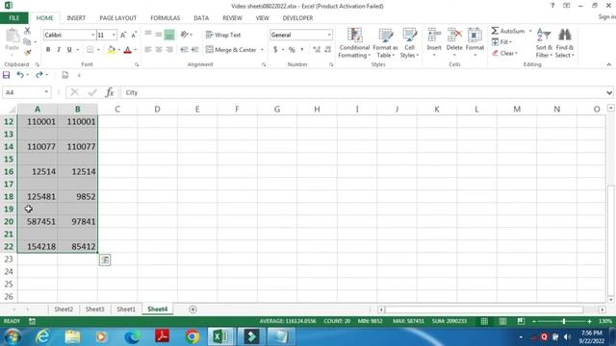Switch to the Sheet2 worksheet tab

(64, 309)
